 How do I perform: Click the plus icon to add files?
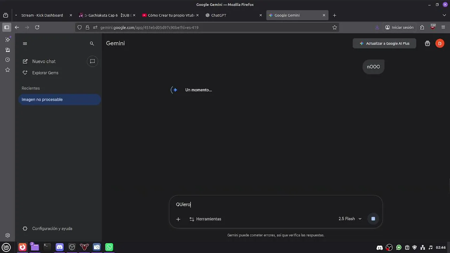(x=178, y=219)
